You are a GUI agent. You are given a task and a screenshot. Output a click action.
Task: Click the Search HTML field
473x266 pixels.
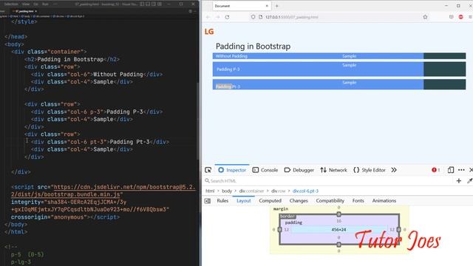click(x=329, y=181)
